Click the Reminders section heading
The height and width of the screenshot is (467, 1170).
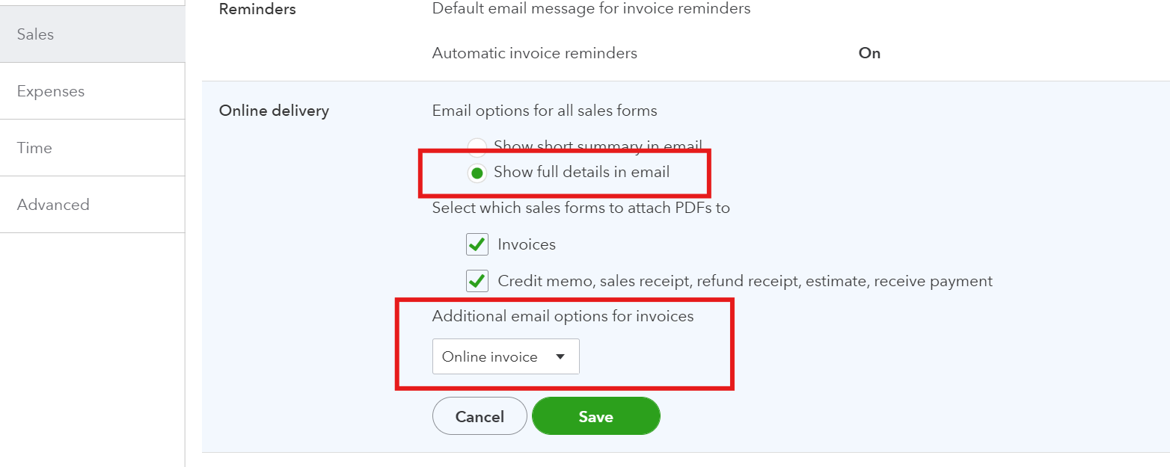coord(257,9)
